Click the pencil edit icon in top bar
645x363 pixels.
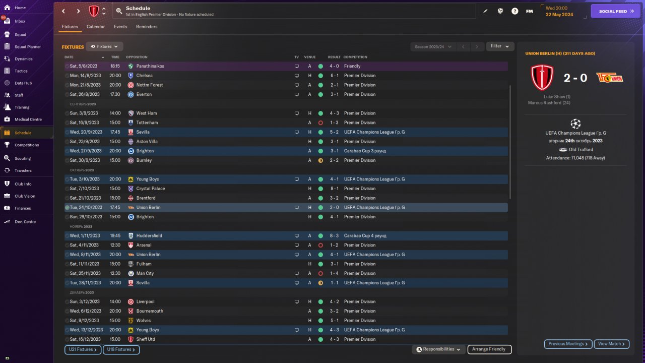tap(485, 11)
